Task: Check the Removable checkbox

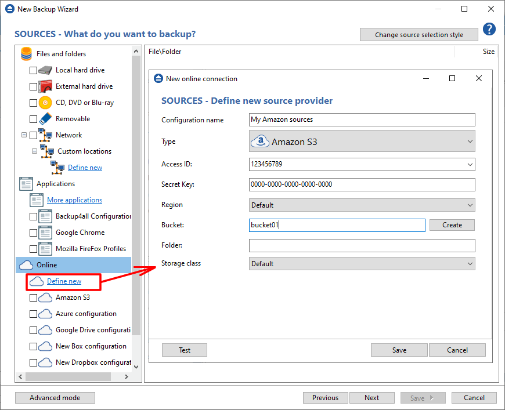Action: tap(33, 119)
